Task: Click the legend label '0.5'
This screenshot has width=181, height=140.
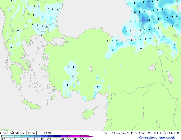Action: click(x=10, y=139)
